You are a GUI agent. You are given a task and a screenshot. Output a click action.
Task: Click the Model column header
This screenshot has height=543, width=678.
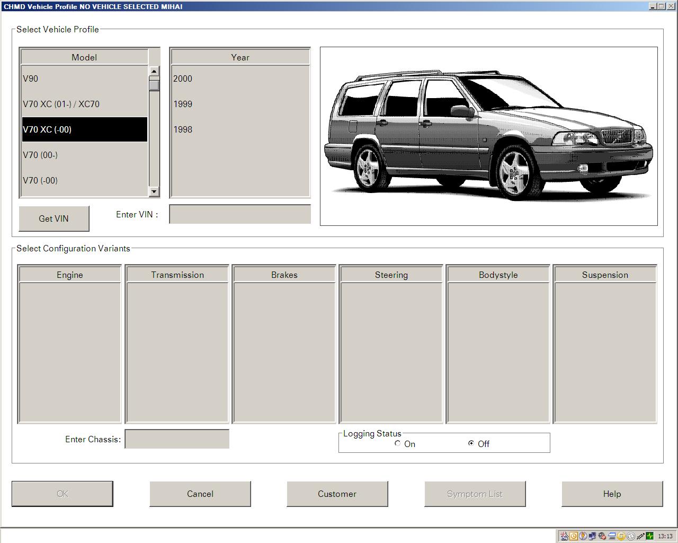(x=84, y=57)
